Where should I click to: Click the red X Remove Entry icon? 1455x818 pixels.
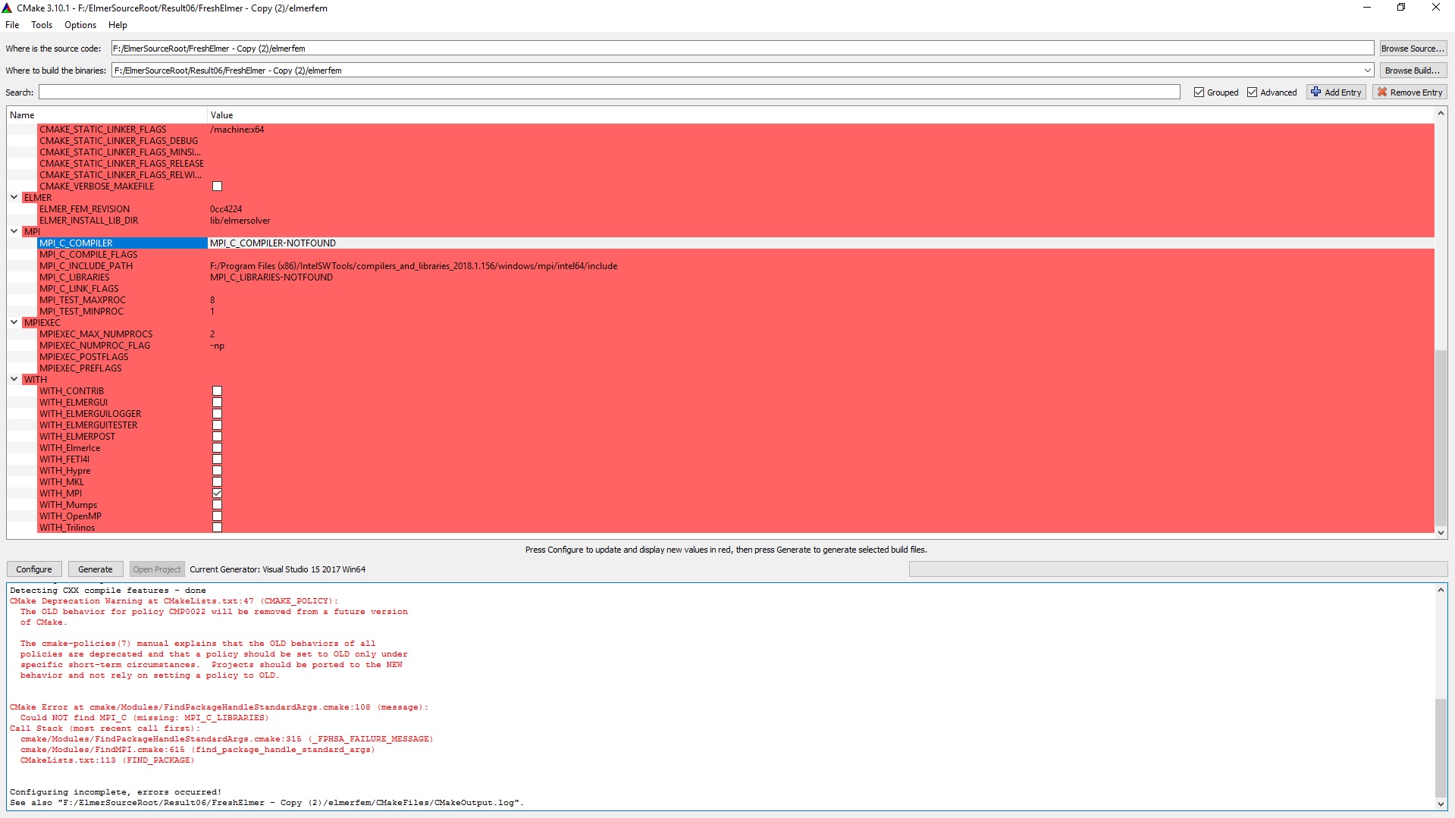[x=1382, y=92]
